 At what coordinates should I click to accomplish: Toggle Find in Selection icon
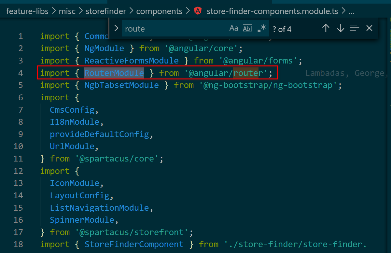(x=355, y=28)
